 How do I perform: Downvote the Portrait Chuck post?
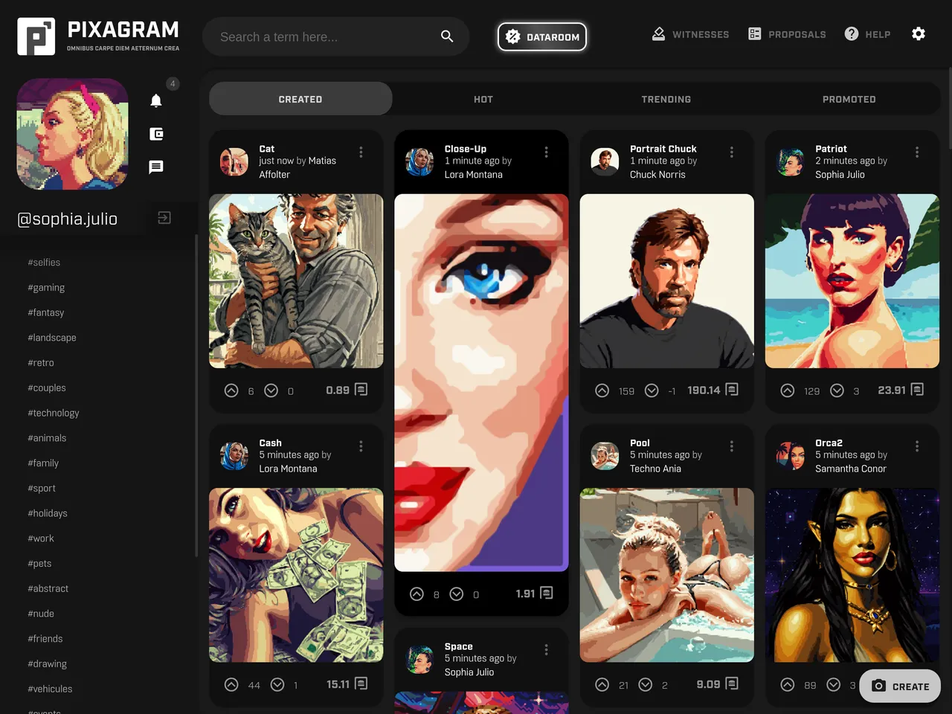point(652,390)
